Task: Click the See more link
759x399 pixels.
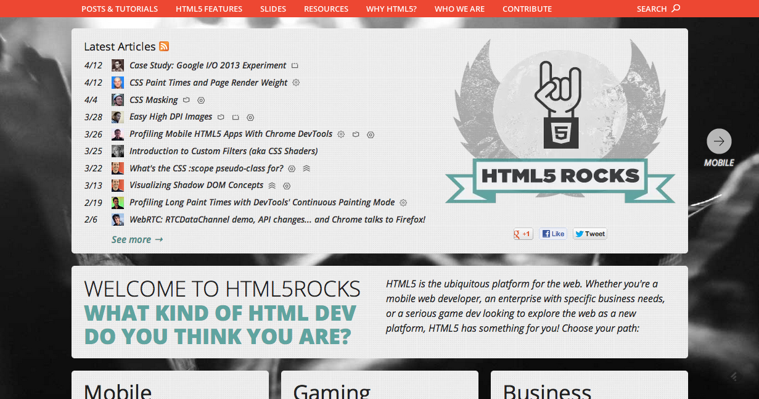Action: coord(137,239)
